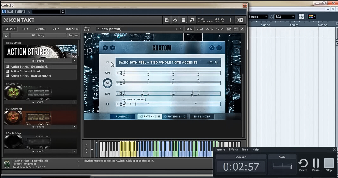Select rack page 01-16

[x=189, y=29]
